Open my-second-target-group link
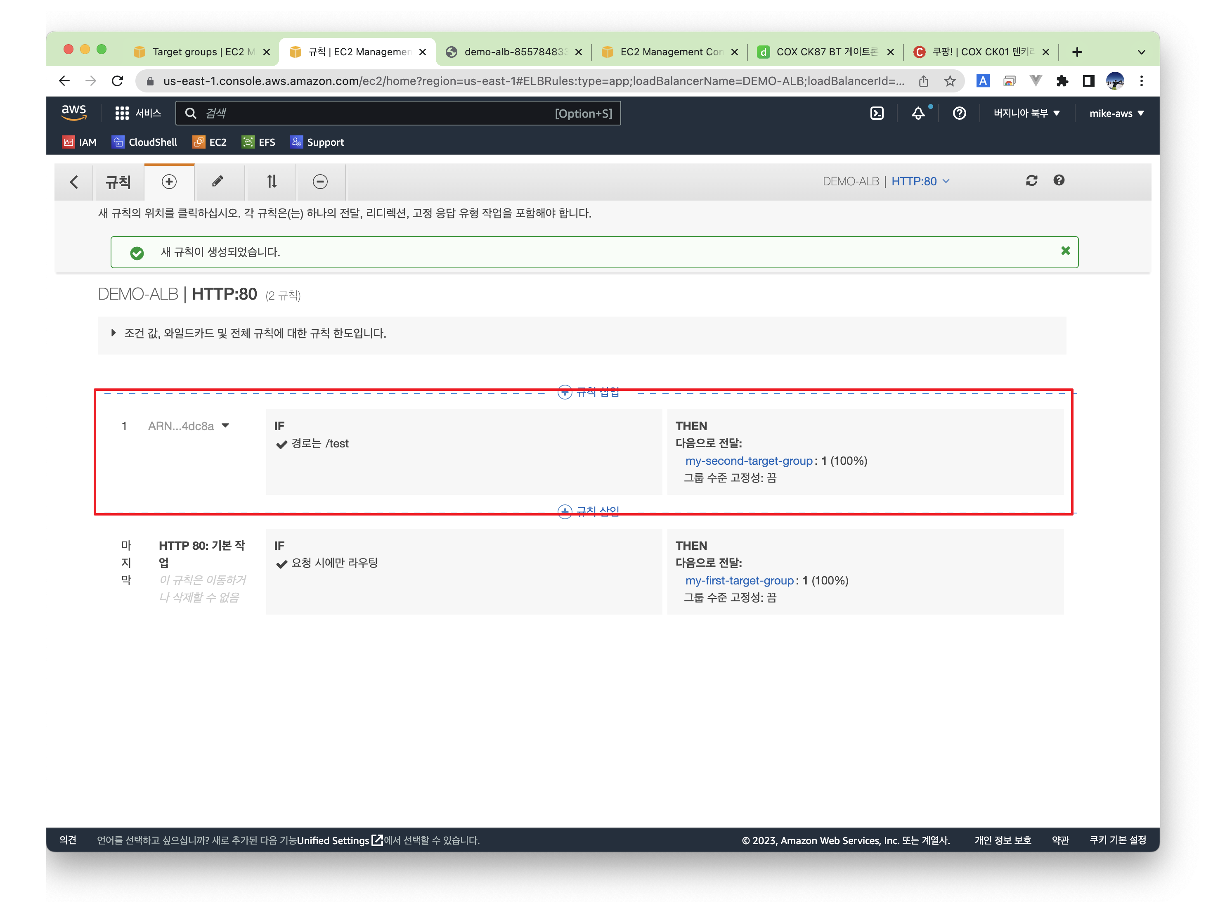 tap(749, 461)
